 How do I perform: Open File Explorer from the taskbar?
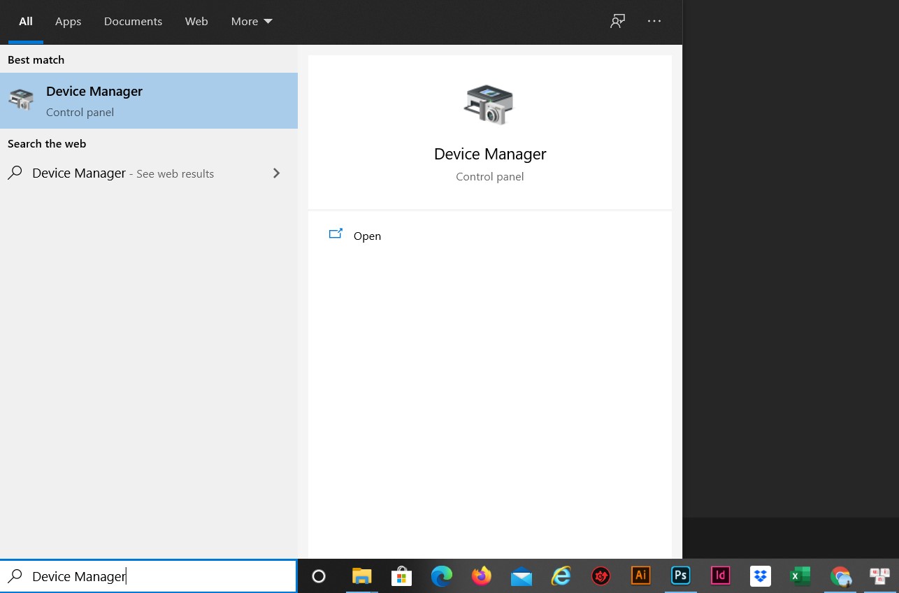click(x=361, y=576)
